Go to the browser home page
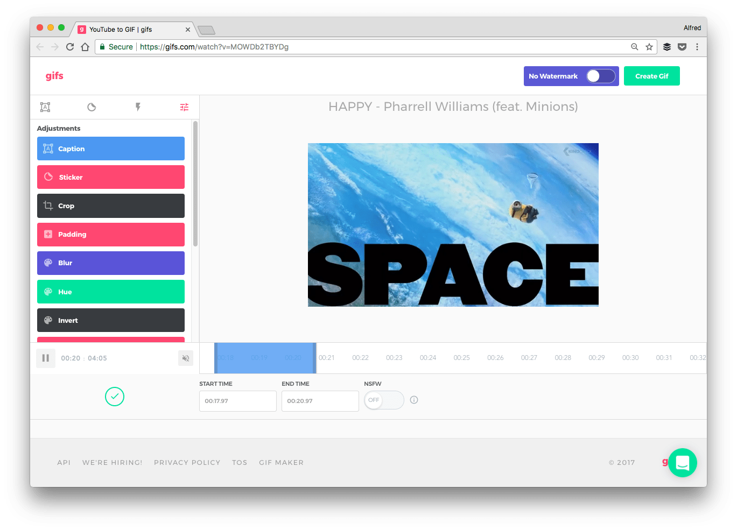Viewport: 737px width, 530px height. tap(85, 47)
